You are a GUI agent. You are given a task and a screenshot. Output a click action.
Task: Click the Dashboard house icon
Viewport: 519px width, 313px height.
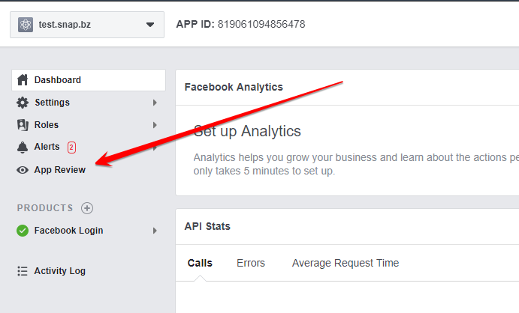23,80
